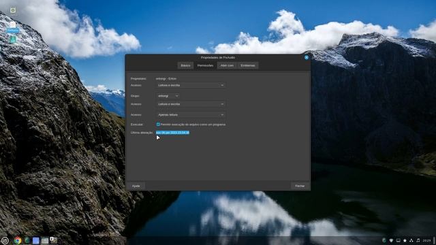Screen dimensions: 436x245
Task: Click the show desktop strip at panel edge
Action: tap(435, 240)
